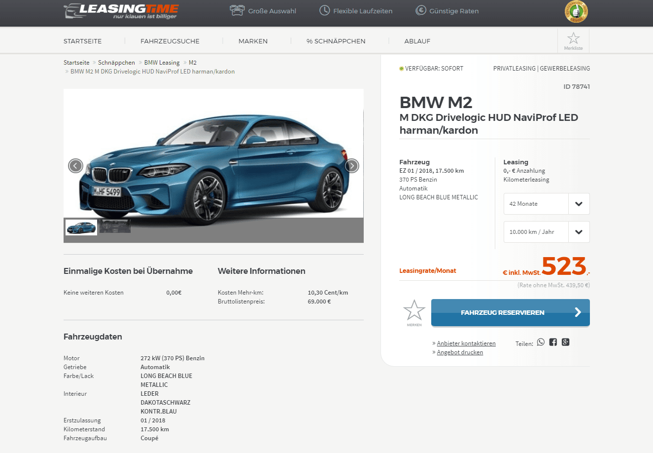Click the ID 78741 text

pyautogui.click(x=577, y=86)
